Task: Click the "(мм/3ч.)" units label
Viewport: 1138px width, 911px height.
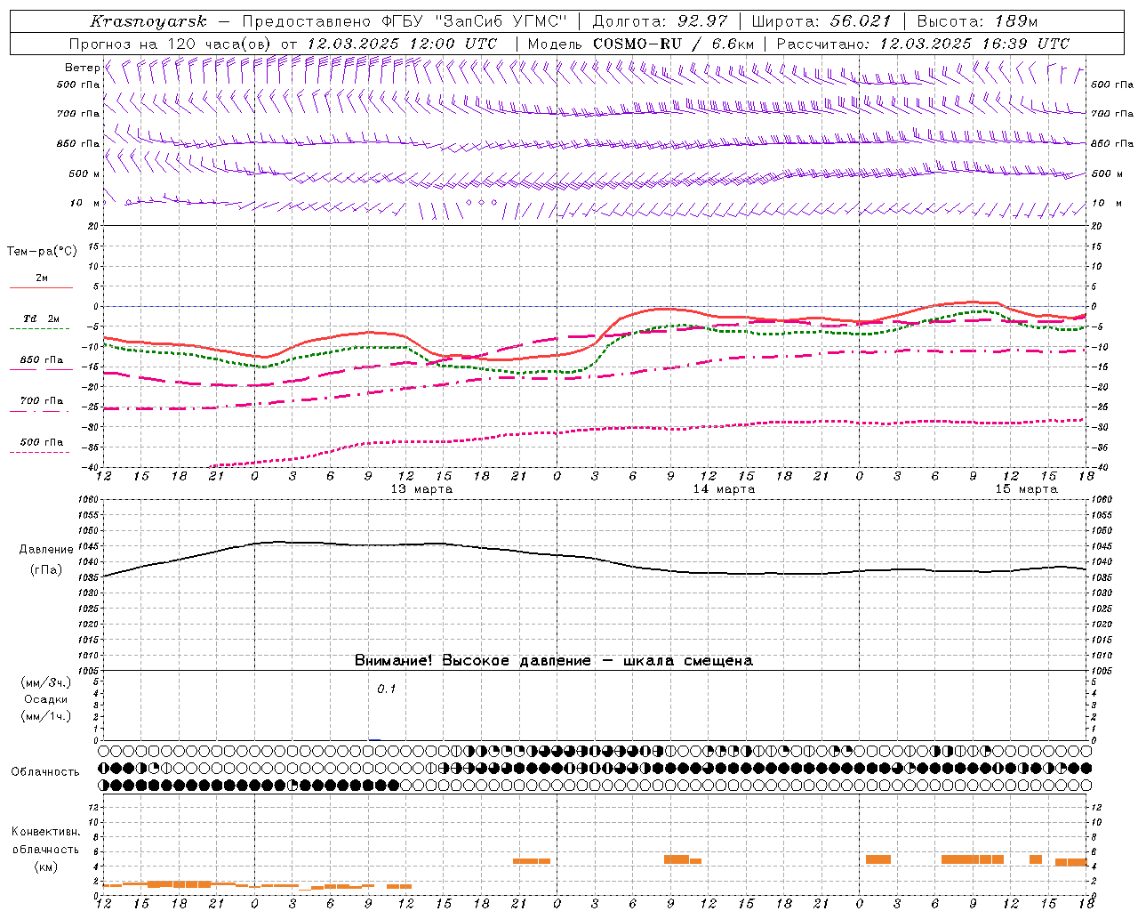Action: pyautogui.click(x=46, y=683)
